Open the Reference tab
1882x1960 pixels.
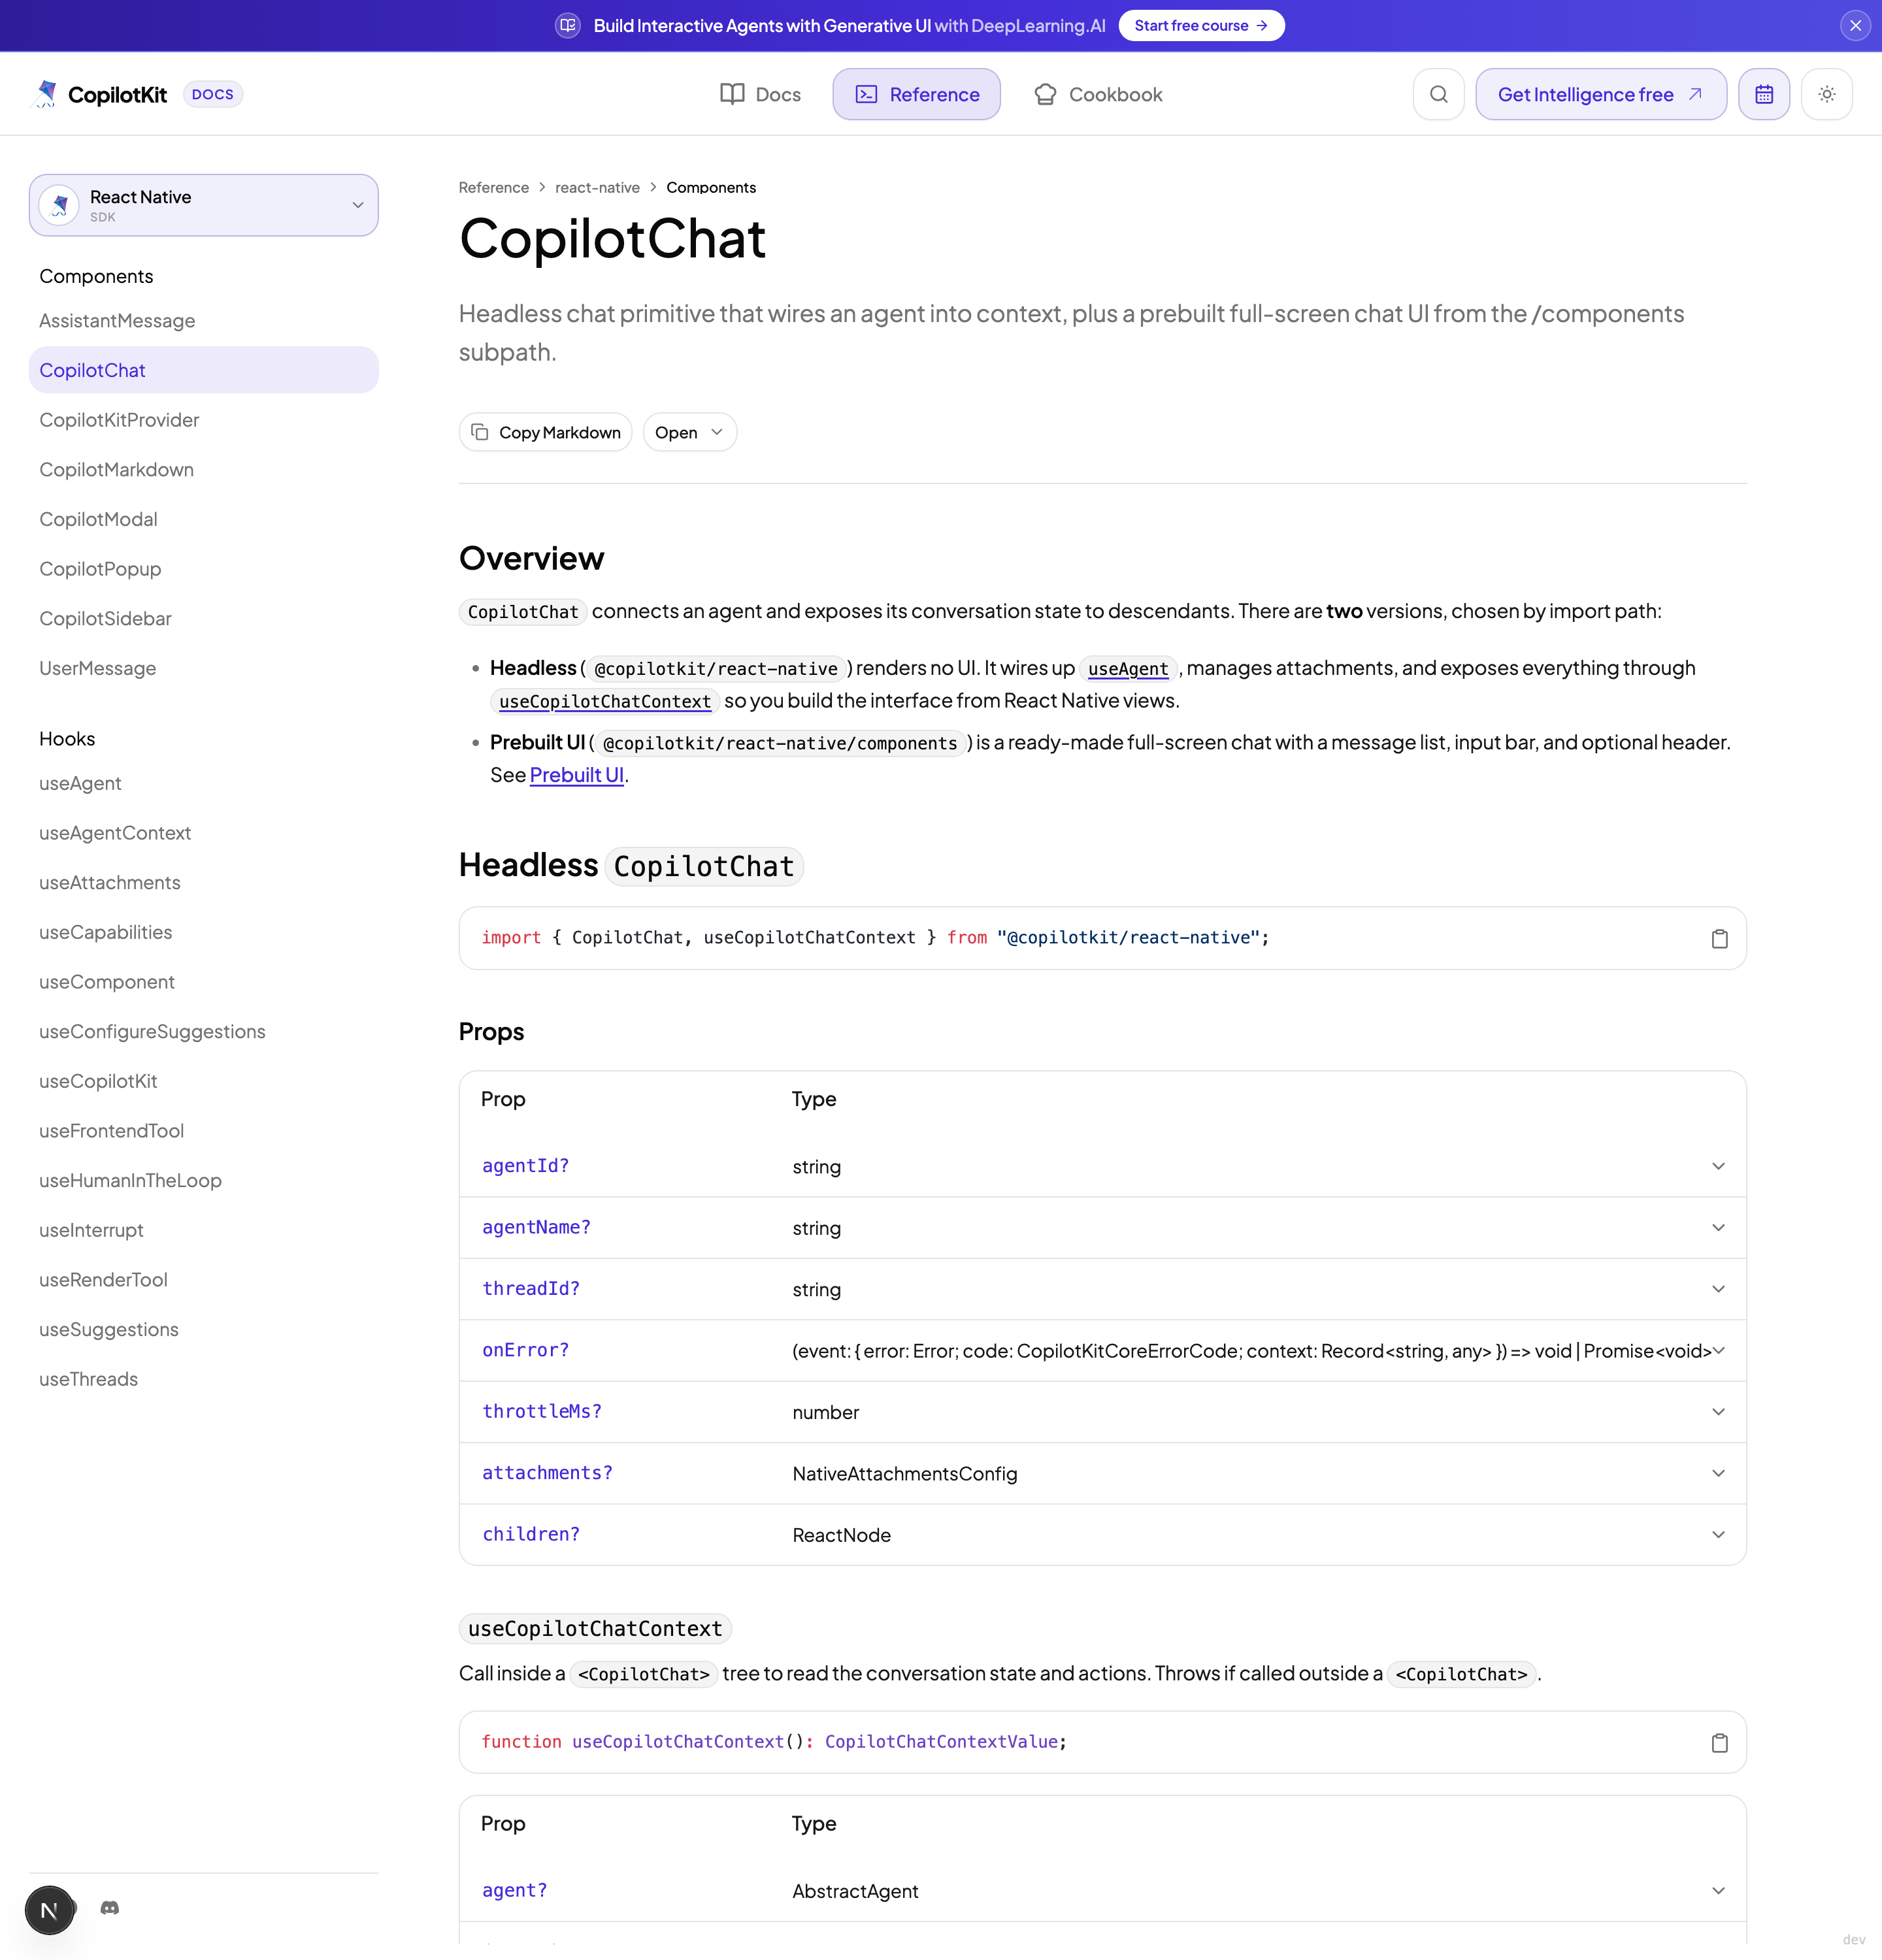pyautogui.click(x=916, y=94)
